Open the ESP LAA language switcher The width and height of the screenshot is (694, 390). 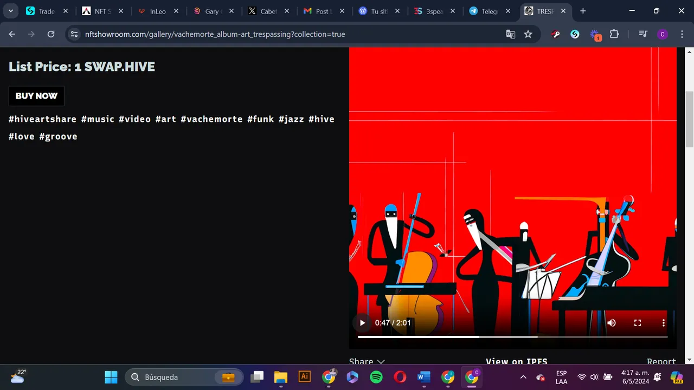562,377
